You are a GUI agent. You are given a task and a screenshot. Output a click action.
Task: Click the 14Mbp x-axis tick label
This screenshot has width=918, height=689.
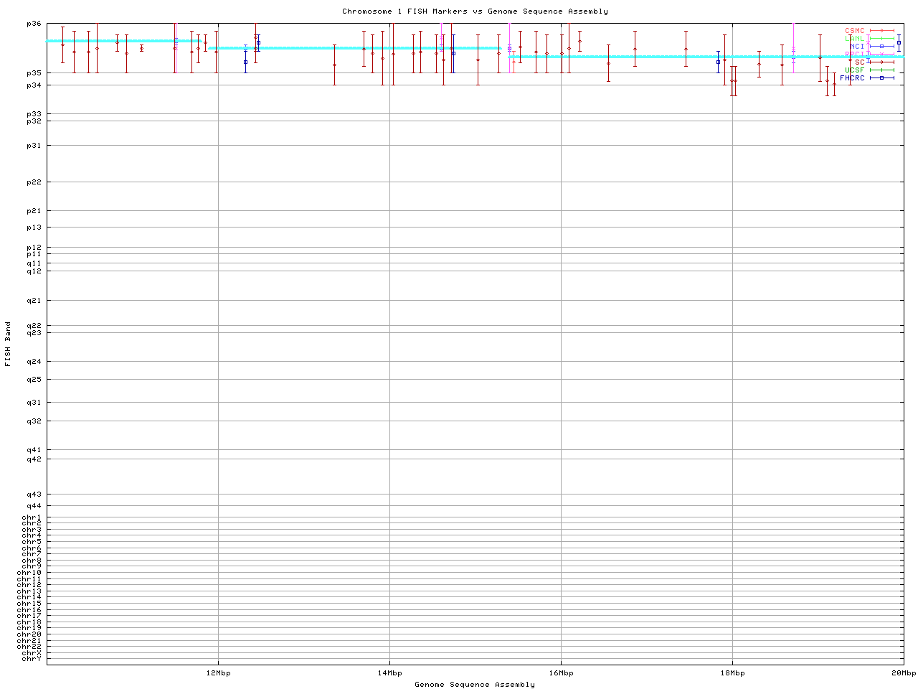pyautogui.click(x=389, y=673)
